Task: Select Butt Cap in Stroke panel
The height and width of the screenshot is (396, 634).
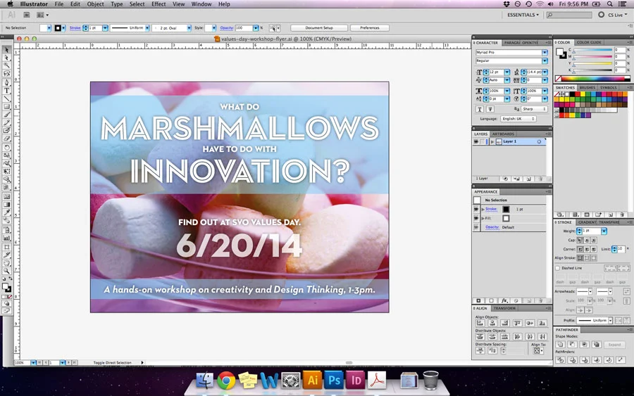Action: pyautogui.click(x=580, y=240)
